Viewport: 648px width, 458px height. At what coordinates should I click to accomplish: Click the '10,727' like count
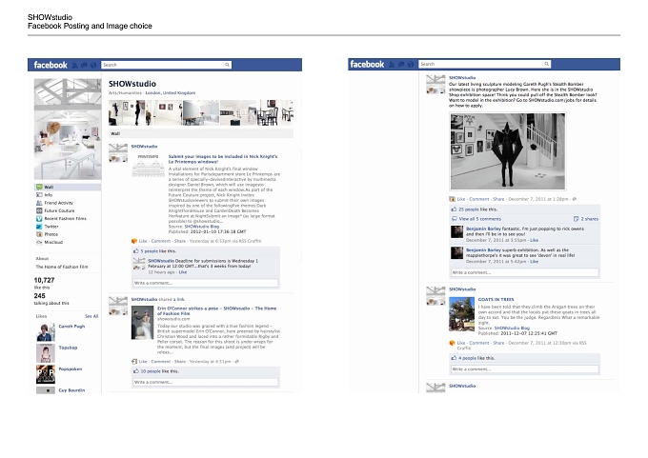tap(44, 280)
